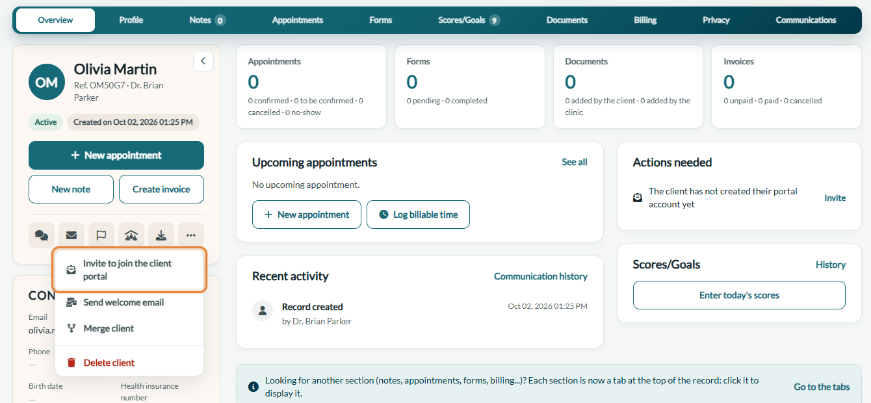The height and width of the screenshot is (403, 871).
Task: Collapse the client sidebar with chevron
Action: click(x=203, y=61)
